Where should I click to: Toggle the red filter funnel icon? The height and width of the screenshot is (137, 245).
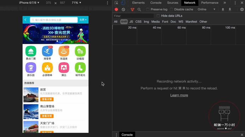tap(132, 10)
